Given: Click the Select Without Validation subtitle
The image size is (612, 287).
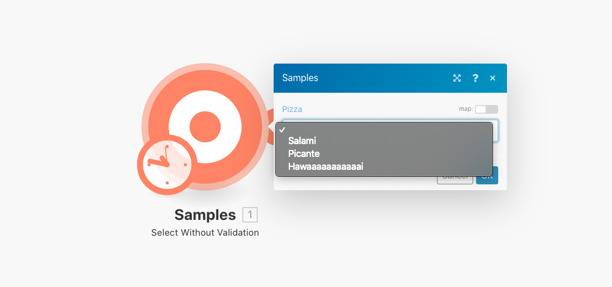Looking at the screenshot, I should click(x=205, y=233).
